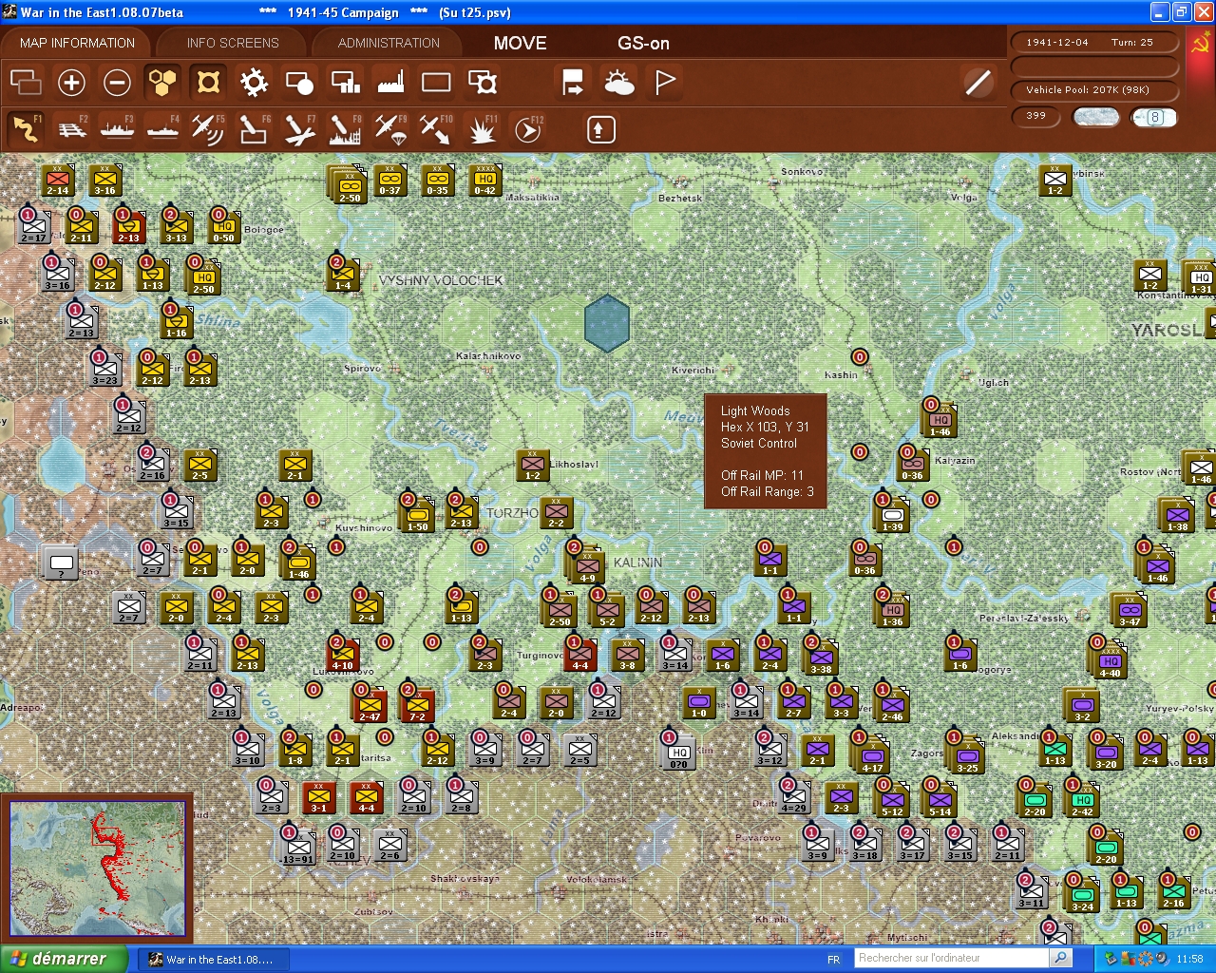Viewport: 1216px width, 973px height.
Task: Select the F8 bomb city mode icon
Action: pyautogui.click(x=345, y=129)
